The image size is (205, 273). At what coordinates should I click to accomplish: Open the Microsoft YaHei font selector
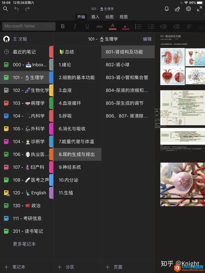[x=29, y=26]
